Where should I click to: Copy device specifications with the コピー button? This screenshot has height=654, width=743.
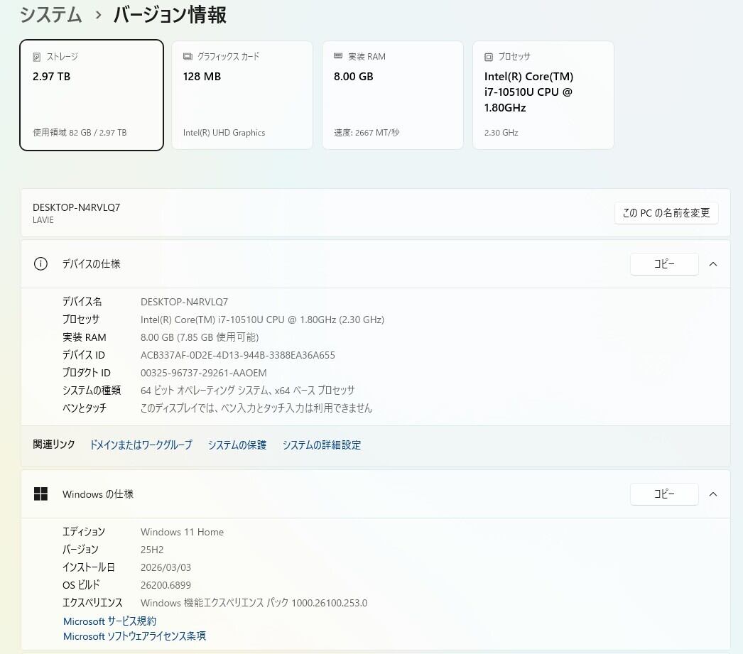click(663, 264)
